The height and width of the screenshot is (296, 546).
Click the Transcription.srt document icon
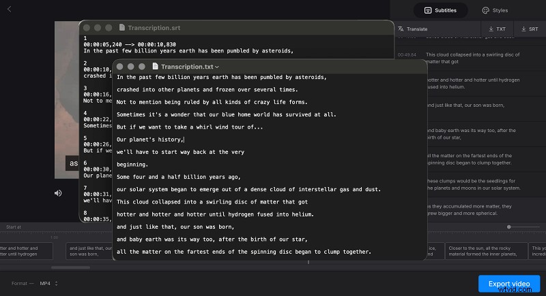[x=122, y=27]
